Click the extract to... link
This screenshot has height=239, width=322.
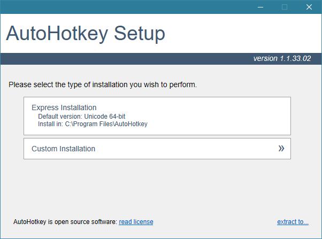pos(293,222)
